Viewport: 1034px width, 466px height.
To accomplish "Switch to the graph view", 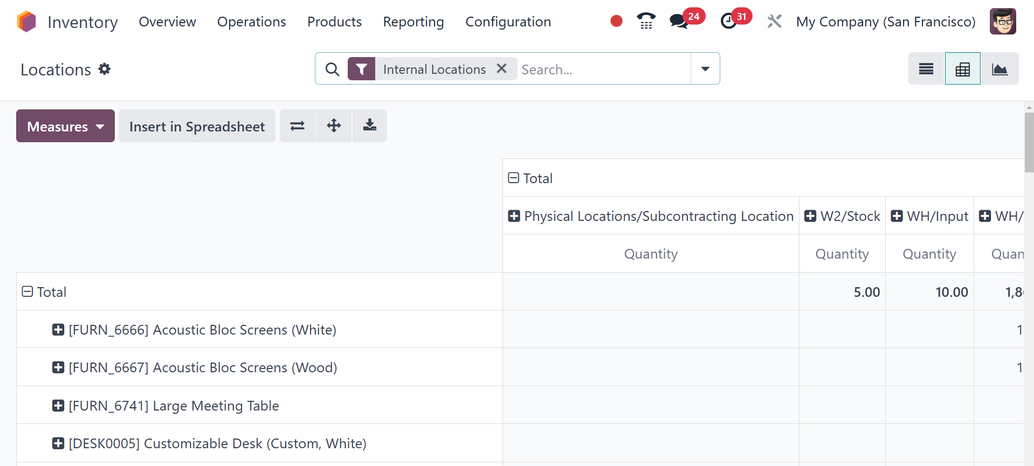I will coord(999,69).
